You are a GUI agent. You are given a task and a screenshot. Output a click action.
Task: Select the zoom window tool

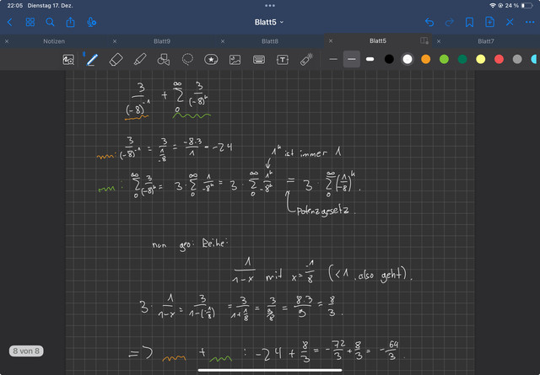pos(68,60)
